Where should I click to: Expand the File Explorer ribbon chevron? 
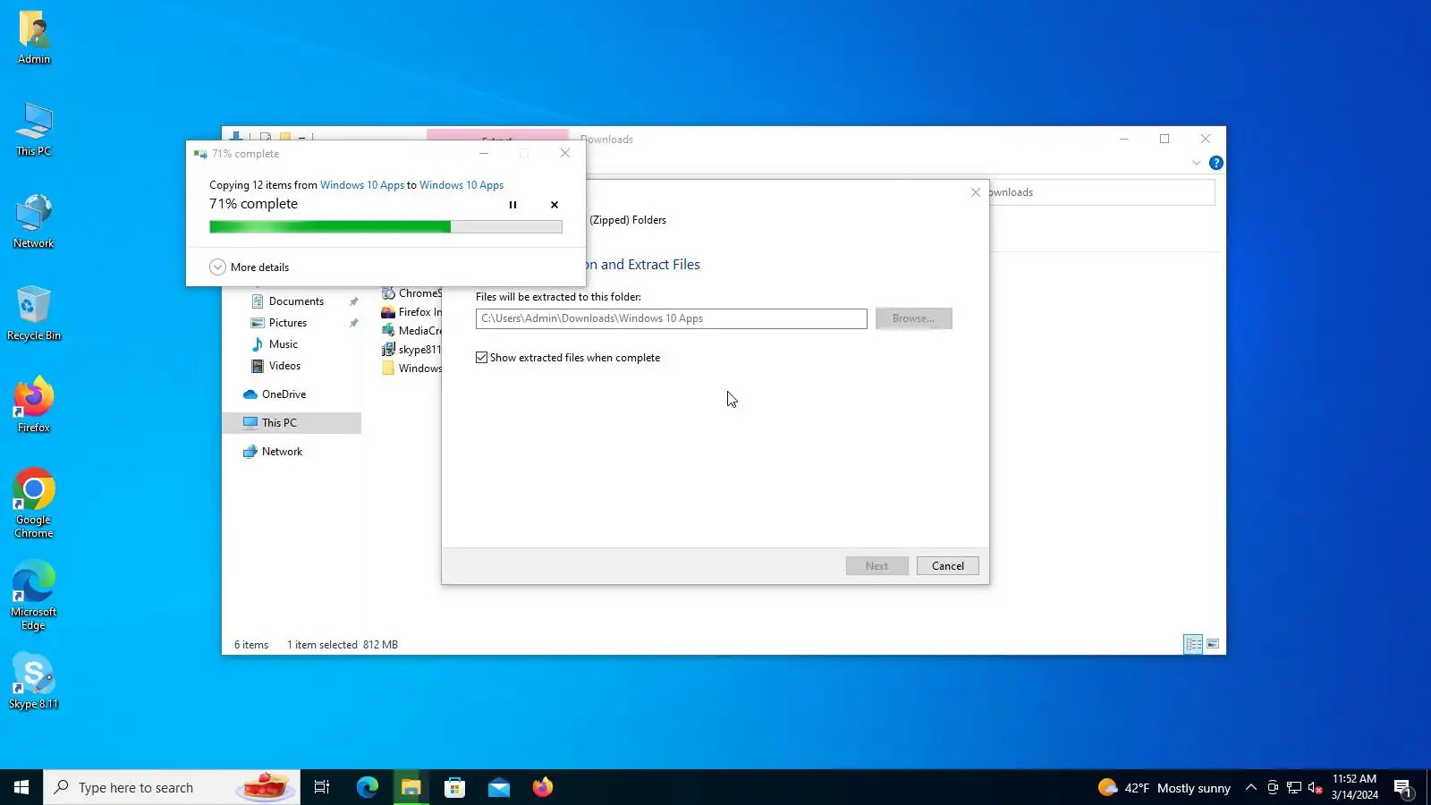point(1197,163)
